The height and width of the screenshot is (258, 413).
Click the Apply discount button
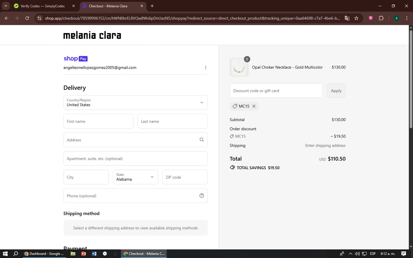pos(336,90)
